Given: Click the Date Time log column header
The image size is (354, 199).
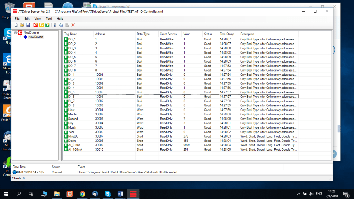Looking at the screenshot, I should [x=31, y=167].
